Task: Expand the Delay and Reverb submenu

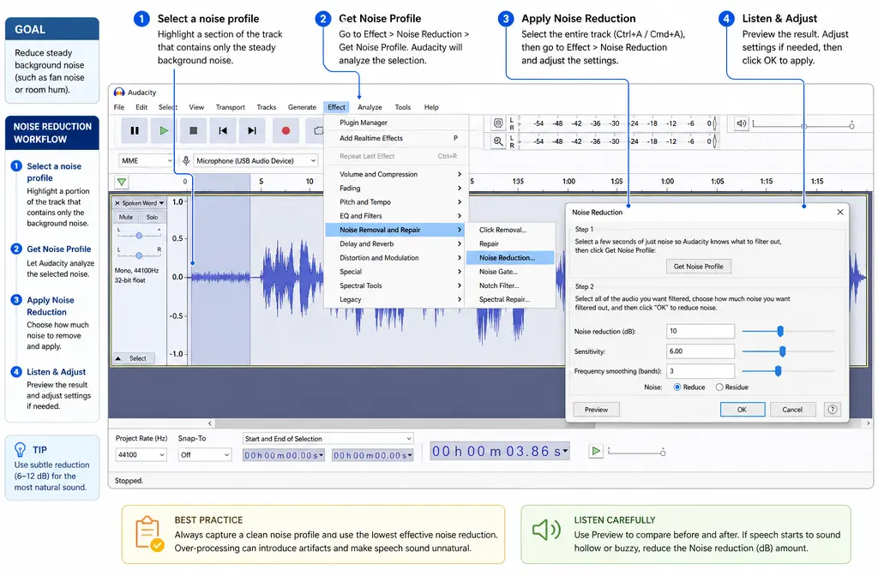Action: click(396, 243)
